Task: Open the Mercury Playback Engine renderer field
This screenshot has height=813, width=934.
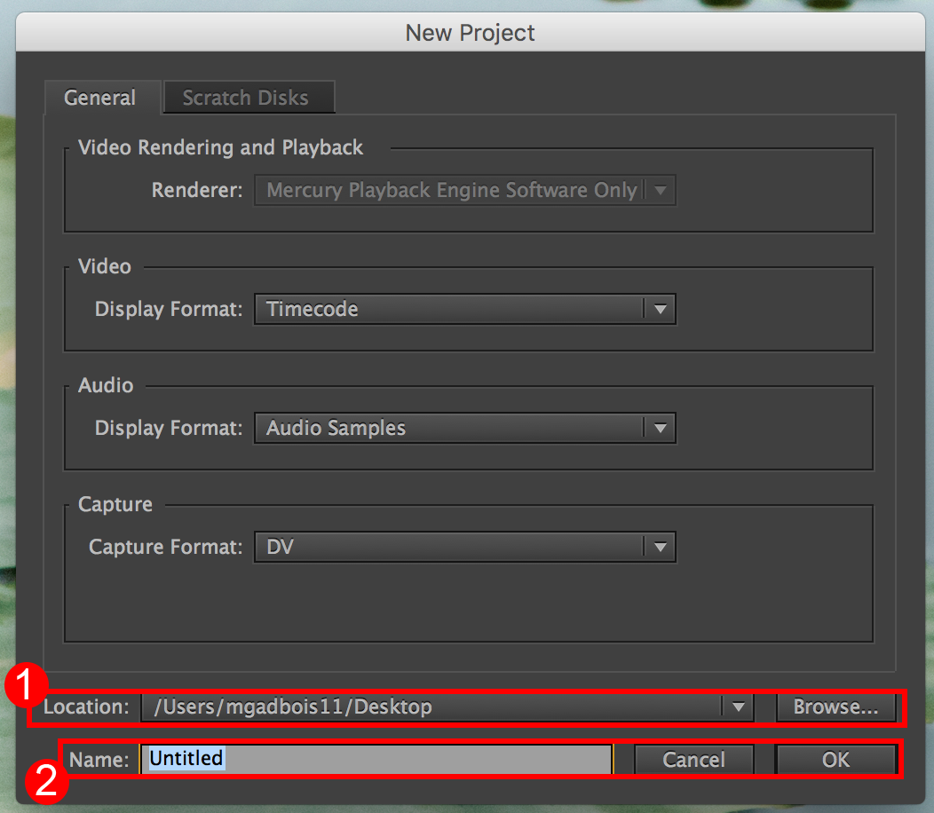Action: (x=451, y=190)
